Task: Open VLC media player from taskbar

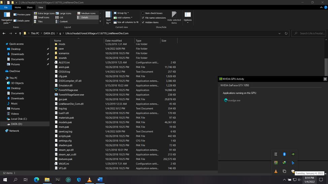Action: pos(89,180)
